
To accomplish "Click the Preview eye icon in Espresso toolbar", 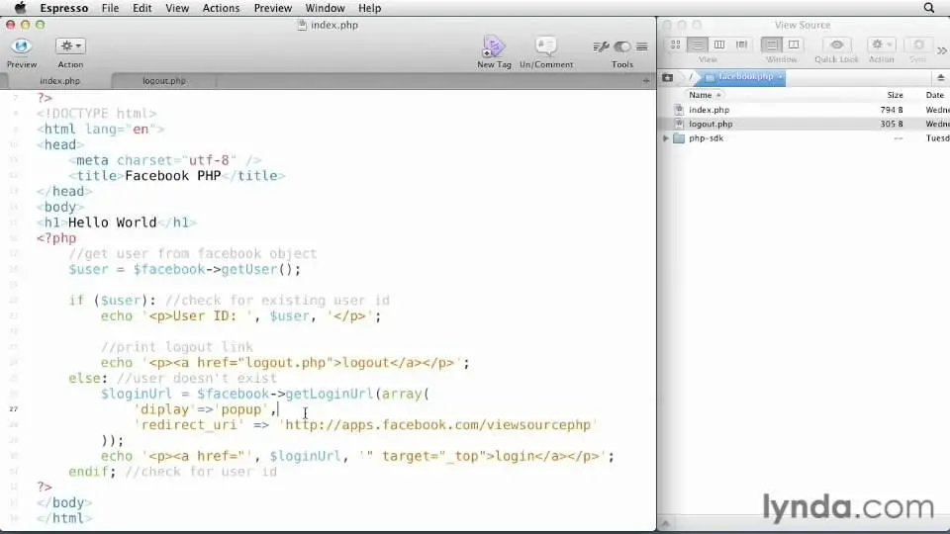I will click(21, 46).
